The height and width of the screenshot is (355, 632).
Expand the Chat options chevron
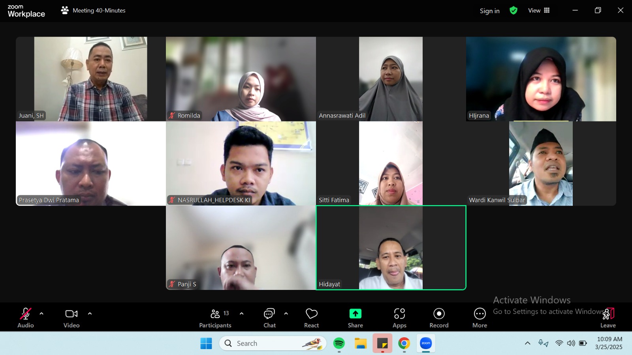[286, 314]
